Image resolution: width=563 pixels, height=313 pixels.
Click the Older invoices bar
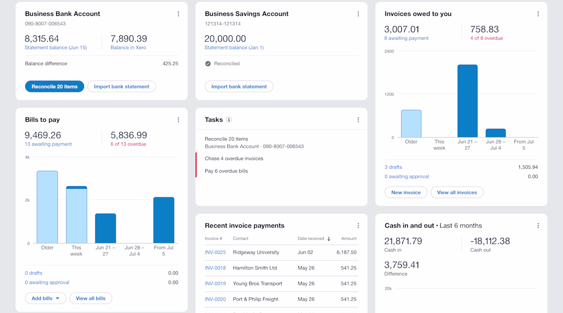[411, 123]
